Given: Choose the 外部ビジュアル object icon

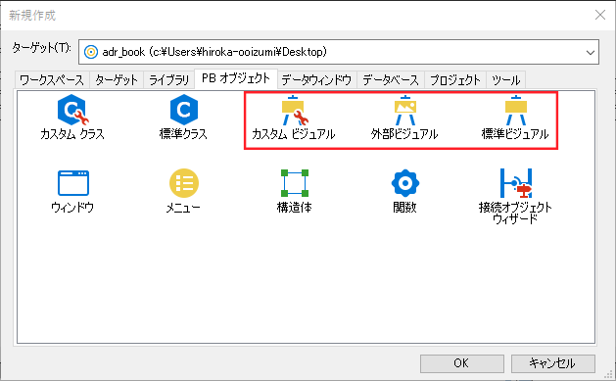Looking at the screenshot, I should click(x=405, y=111).
